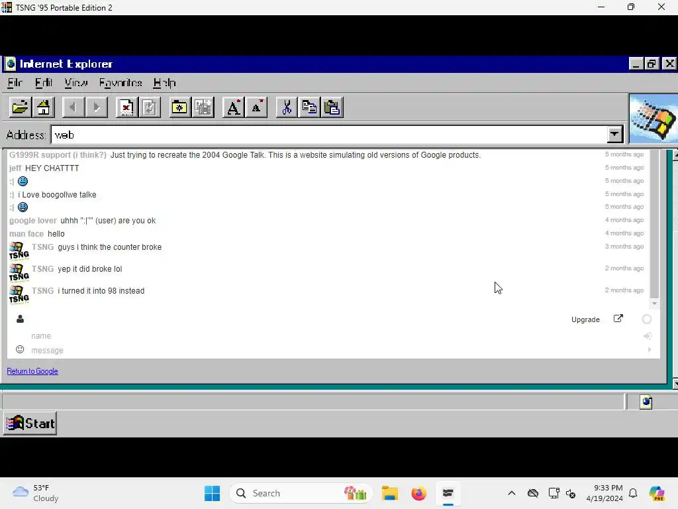The image size is (678, 509).
Task: Refresh the page with the Refresh icon
Action: pos(150,107)
